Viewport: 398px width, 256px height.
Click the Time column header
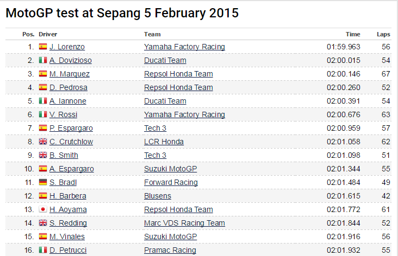353,34
